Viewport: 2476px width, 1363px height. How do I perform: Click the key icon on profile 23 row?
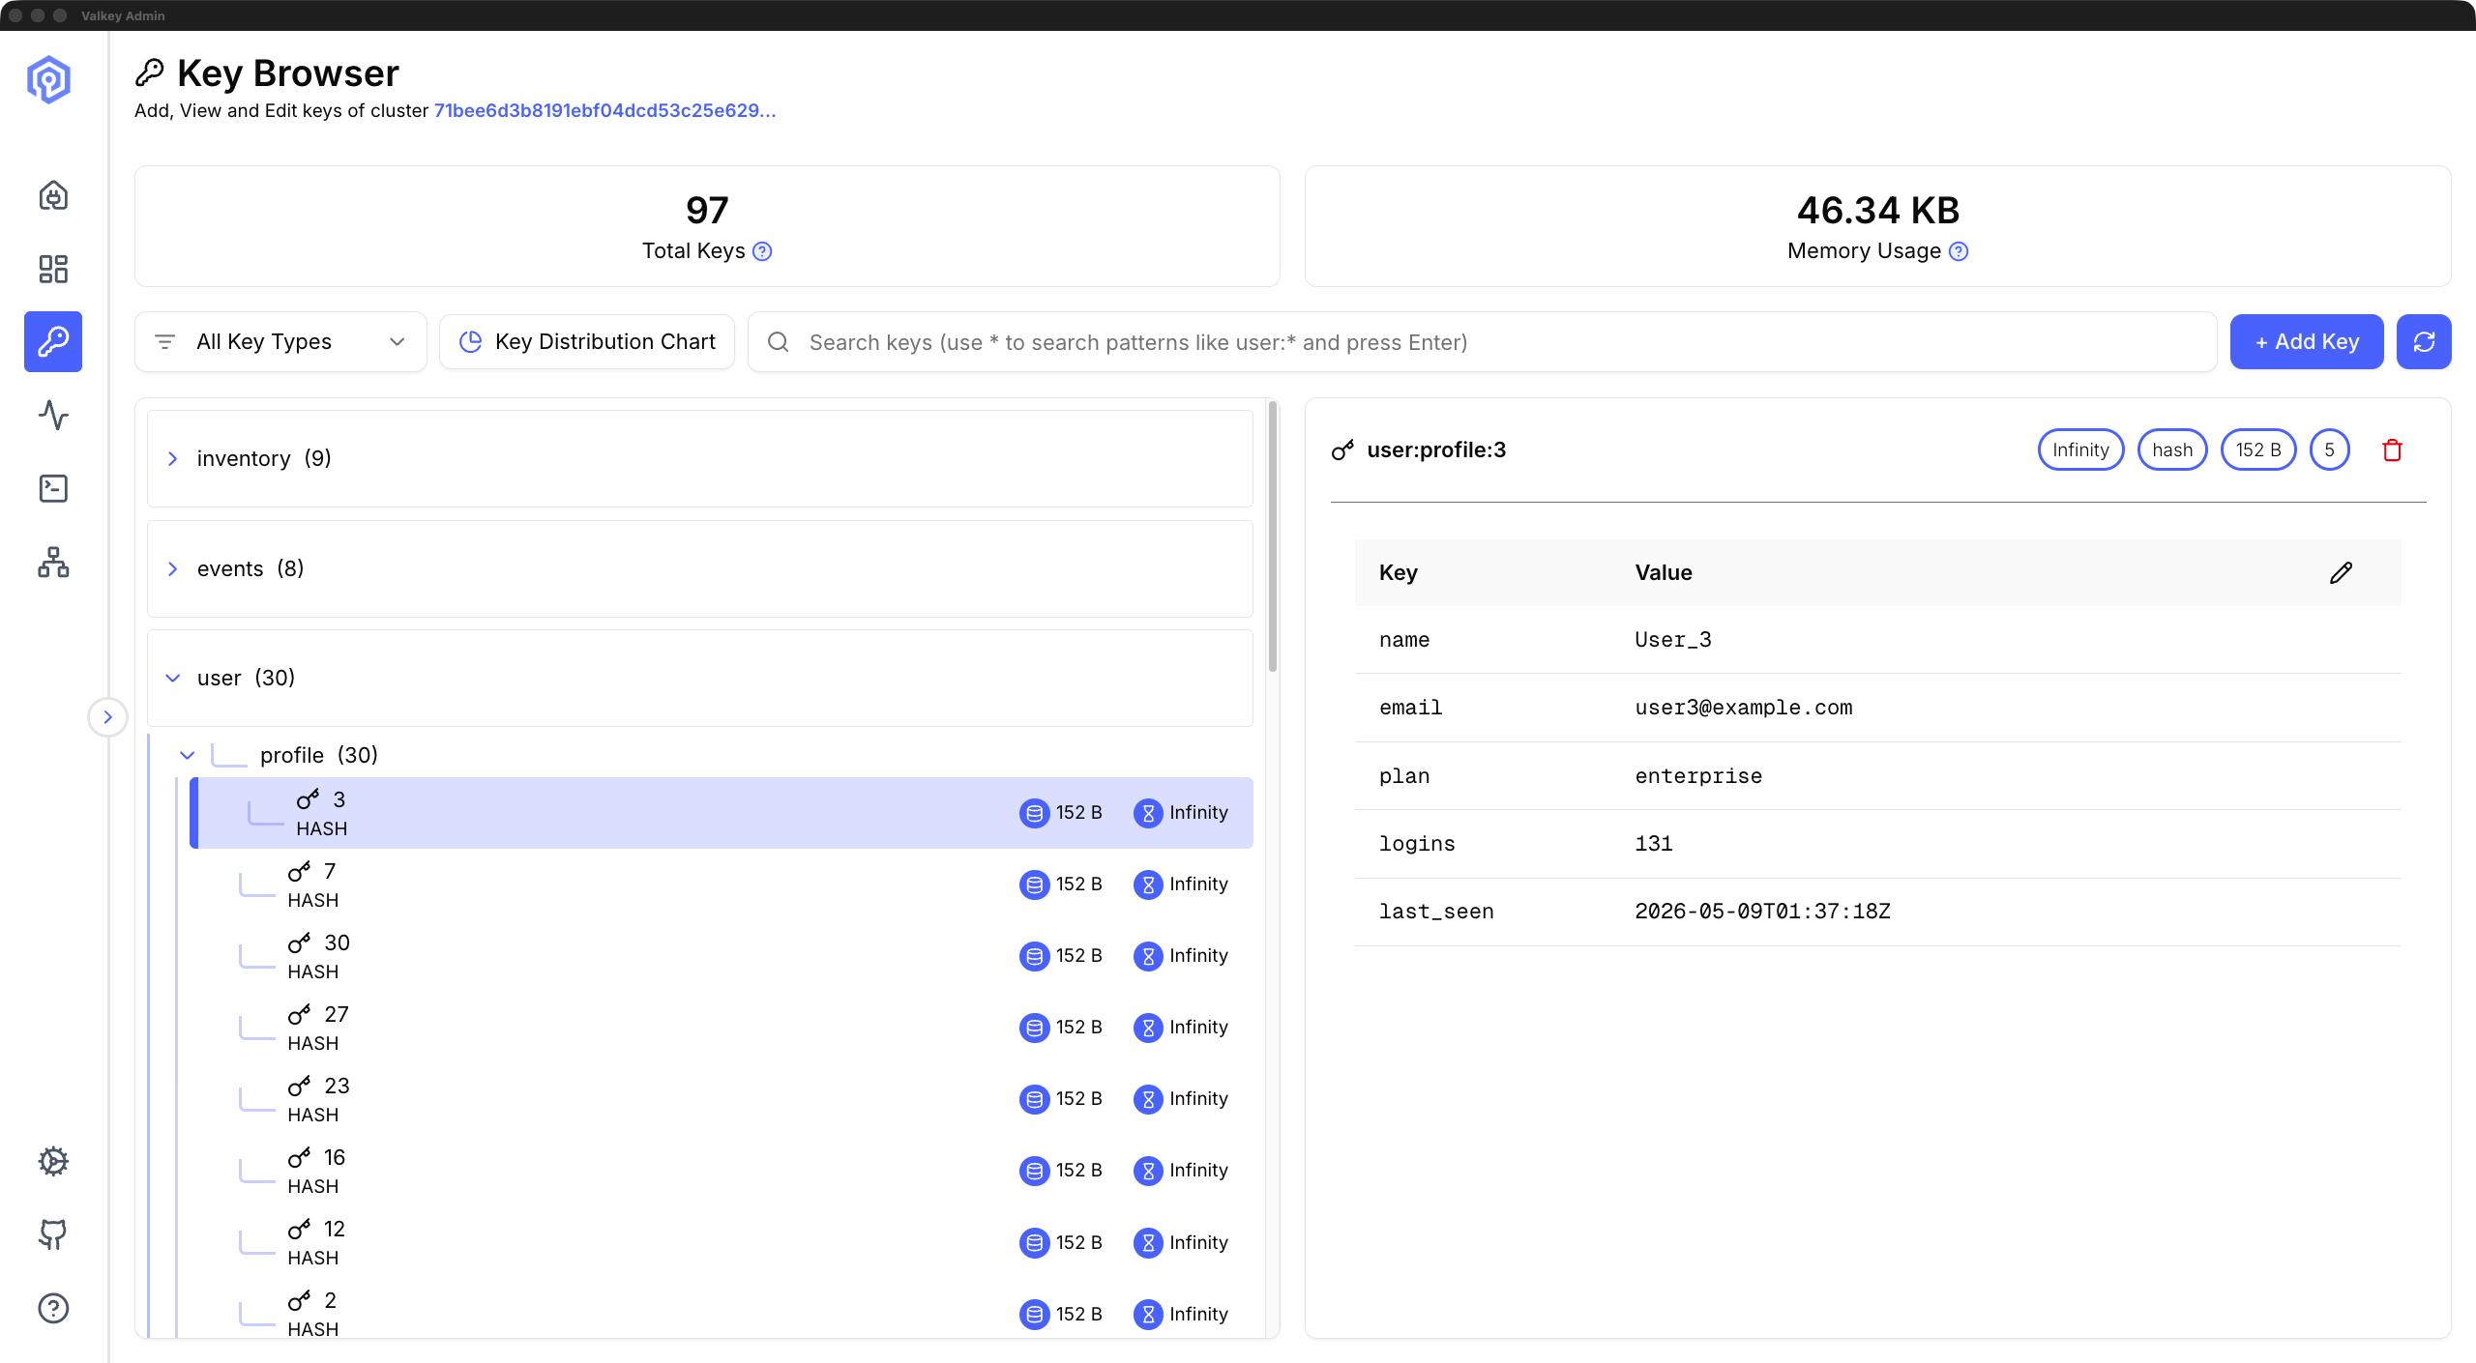299,1086
